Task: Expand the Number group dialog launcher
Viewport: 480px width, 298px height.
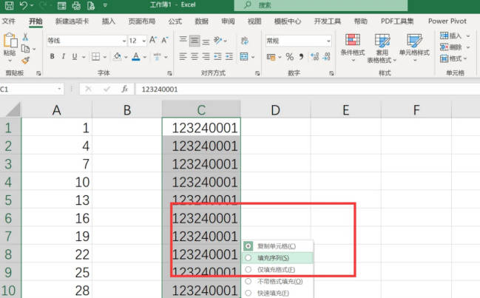Action: point(331,73)
